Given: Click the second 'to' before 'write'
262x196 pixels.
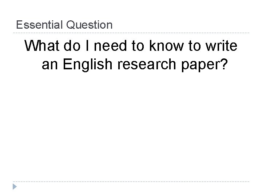Looking at the screenshot, I should coord(195,46).
